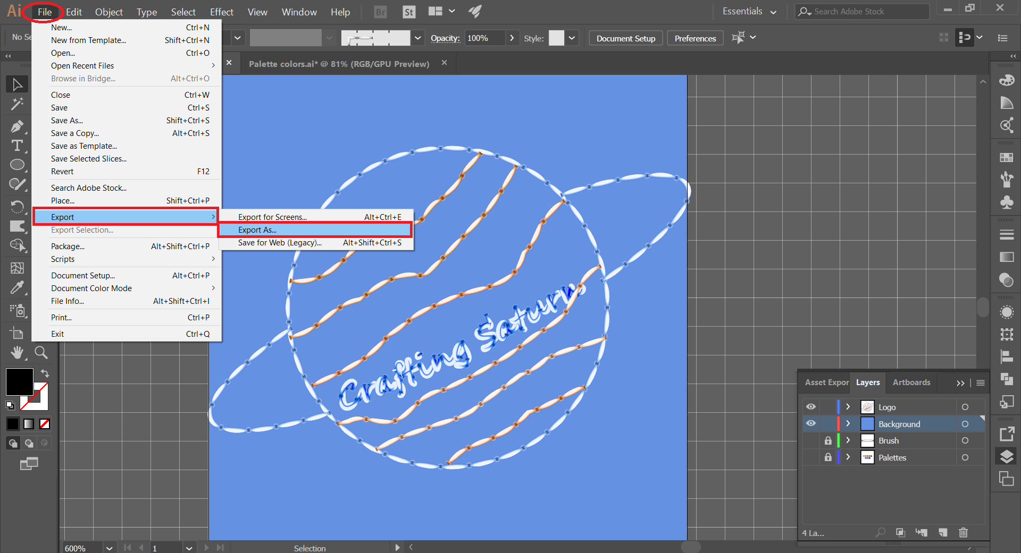1021x553 pixels.
Task: Select the Pen tool
Action: point(17,126)
